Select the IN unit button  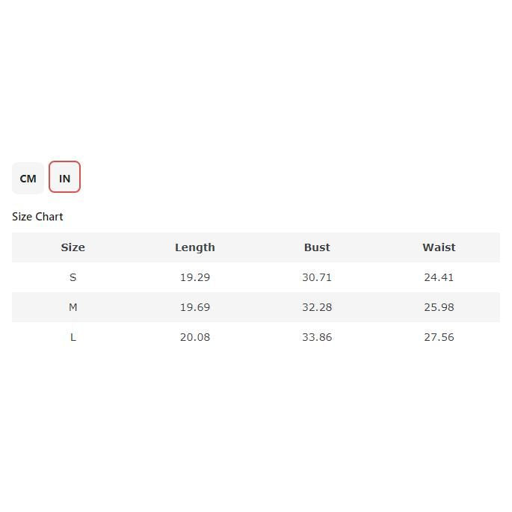point(64,178)
